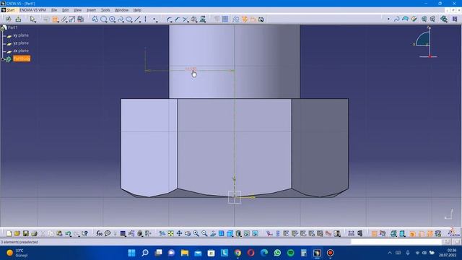Select the Trim relimitation tool
This screenshot has height=260, width=462.
point(186,19)
